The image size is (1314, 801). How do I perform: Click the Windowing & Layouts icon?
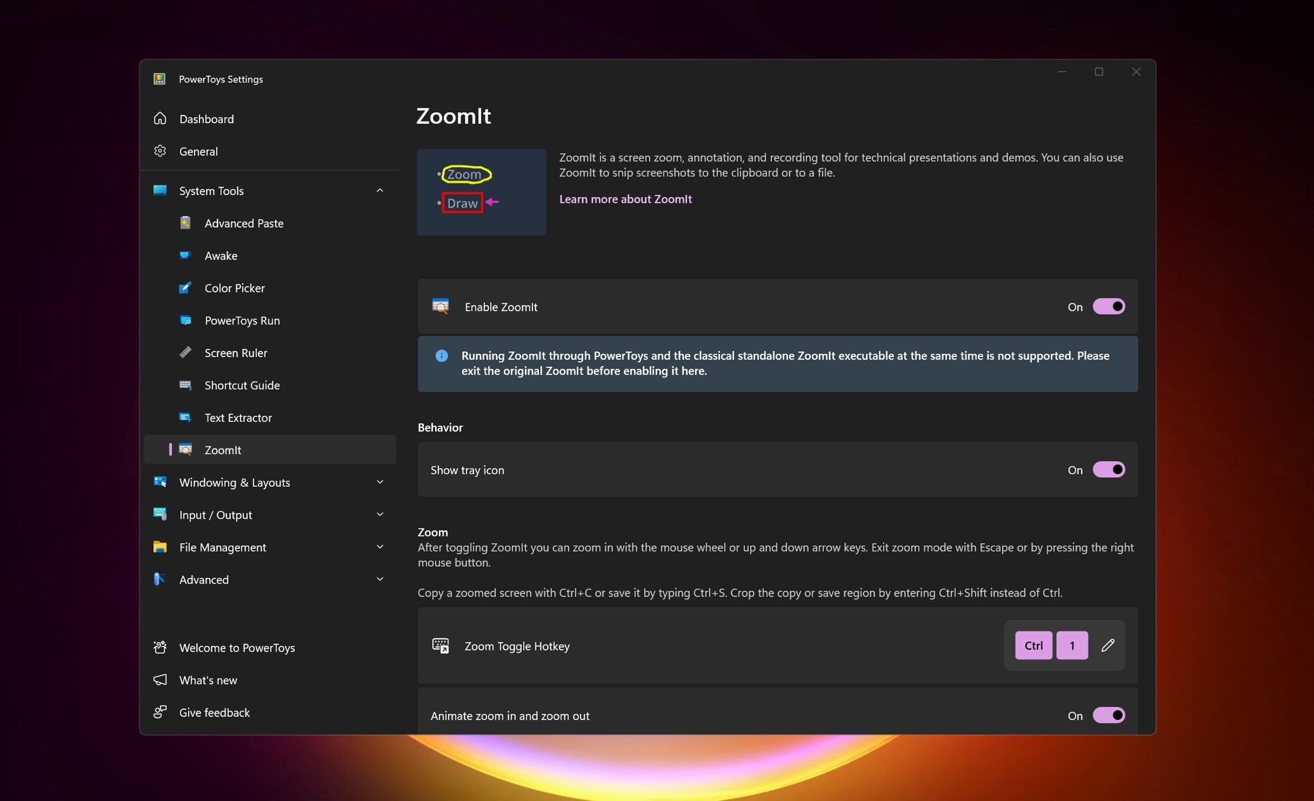click(x=160, y=482)
